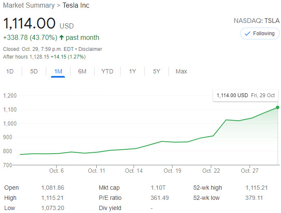Click the 1,114.00 USD chart tooltip

pos(245,95)
